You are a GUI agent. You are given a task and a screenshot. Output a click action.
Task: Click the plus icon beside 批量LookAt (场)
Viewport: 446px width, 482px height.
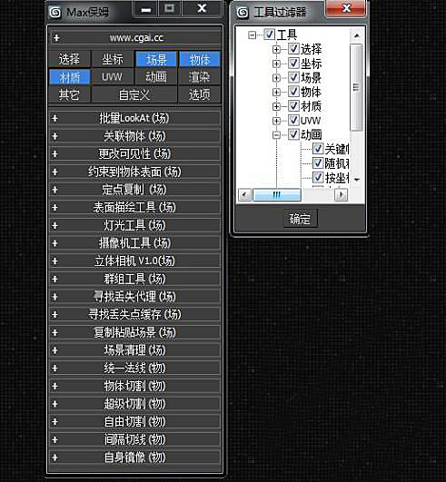(x=55, y=118)
